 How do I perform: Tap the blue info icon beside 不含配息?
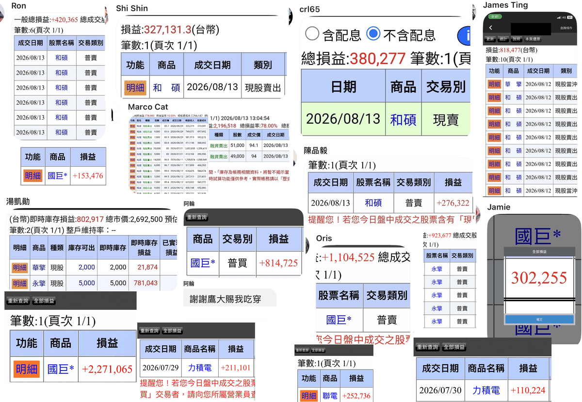pos(464,35)
